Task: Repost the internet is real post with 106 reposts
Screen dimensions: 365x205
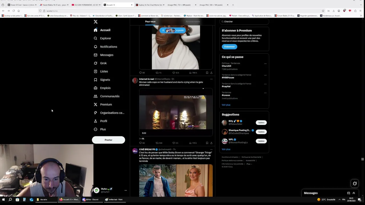Action: 159,143
